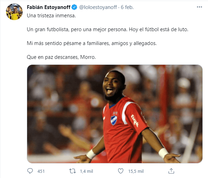The image size is (208, 178).
Task: Click the 6 feb. timestamp
Action: click(x=127, y=7)
